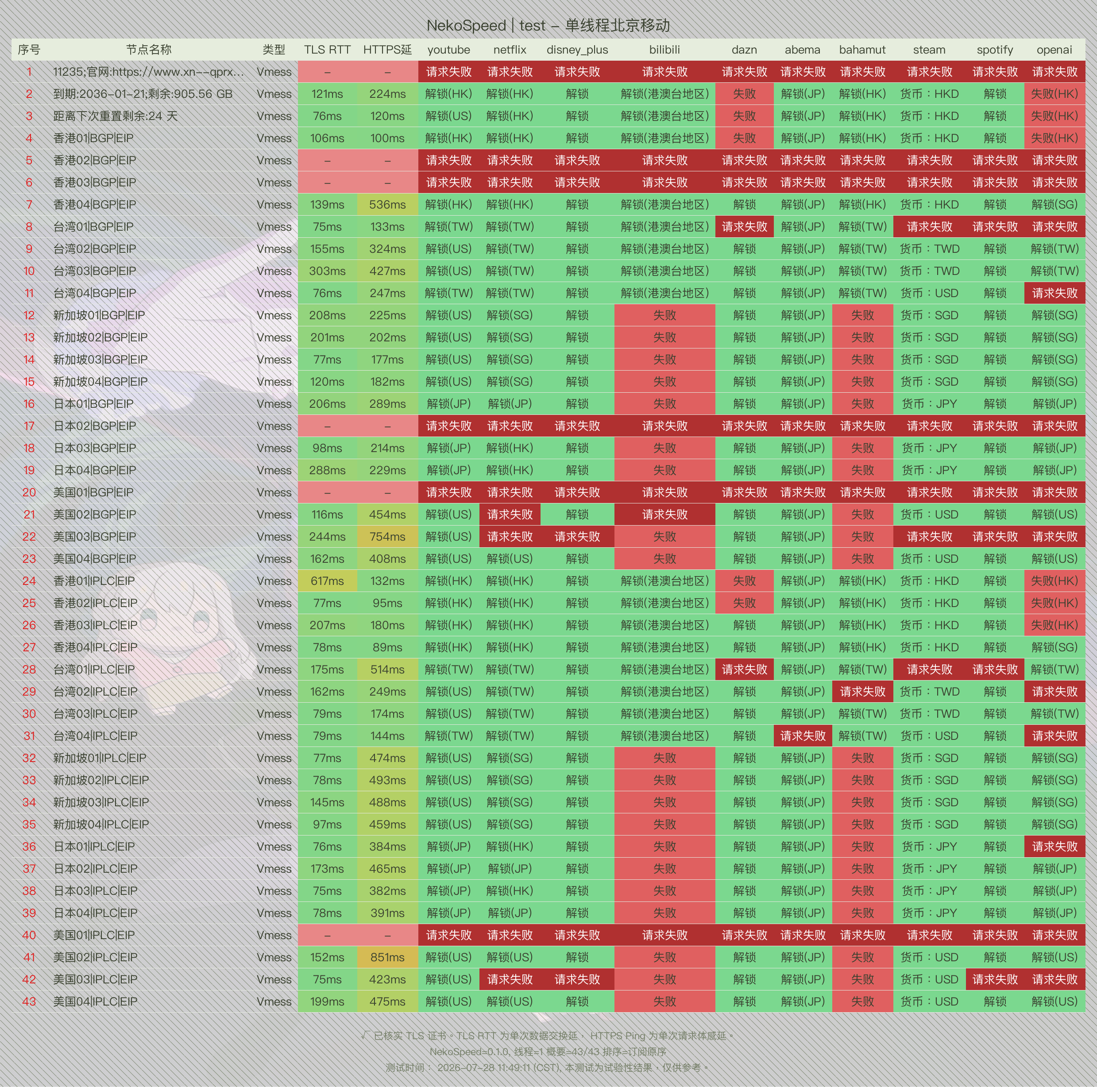This screenshot has height=1087, width=1097.
Task: Select node name 台湾03|BGP|EIP
Action: [x=95, y=271]
